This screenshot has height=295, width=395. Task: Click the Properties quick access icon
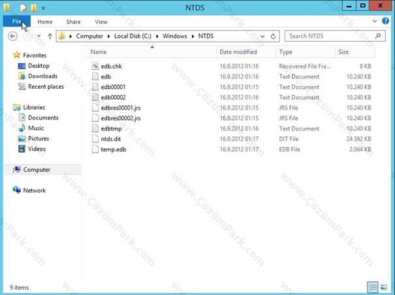(x=23, y=8)
